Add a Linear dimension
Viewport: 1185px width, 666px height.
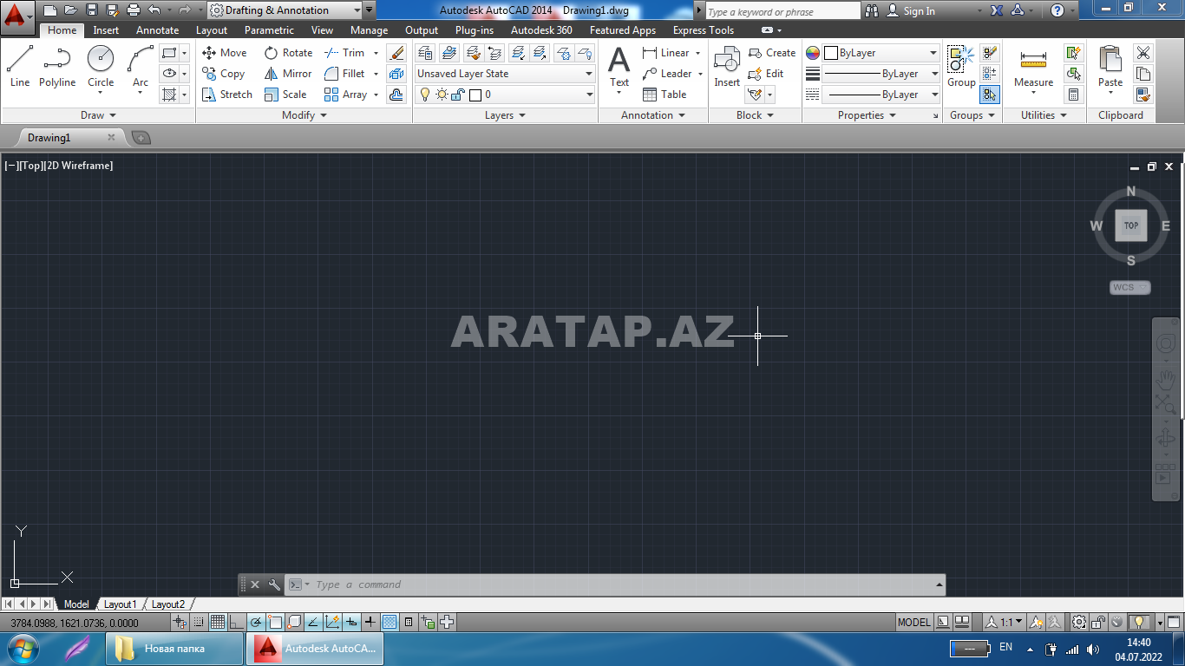click(x=666, y=53)
